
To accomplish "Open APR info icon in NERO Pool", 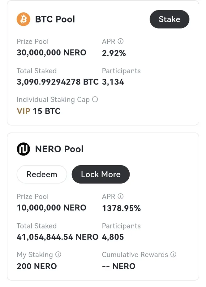I will point(120,196).
